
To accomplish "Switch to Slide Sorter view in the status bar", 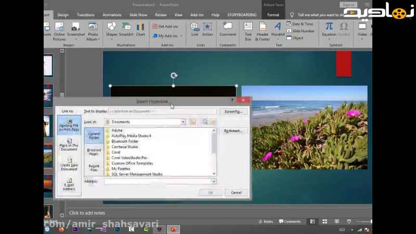I will coord(324,222).
